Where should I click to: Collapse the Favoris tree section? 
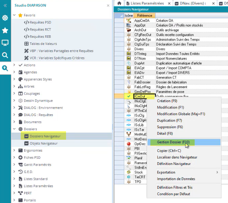pos(14,15)
